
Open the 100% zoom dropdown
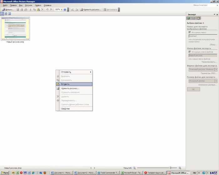pos(62,10)
